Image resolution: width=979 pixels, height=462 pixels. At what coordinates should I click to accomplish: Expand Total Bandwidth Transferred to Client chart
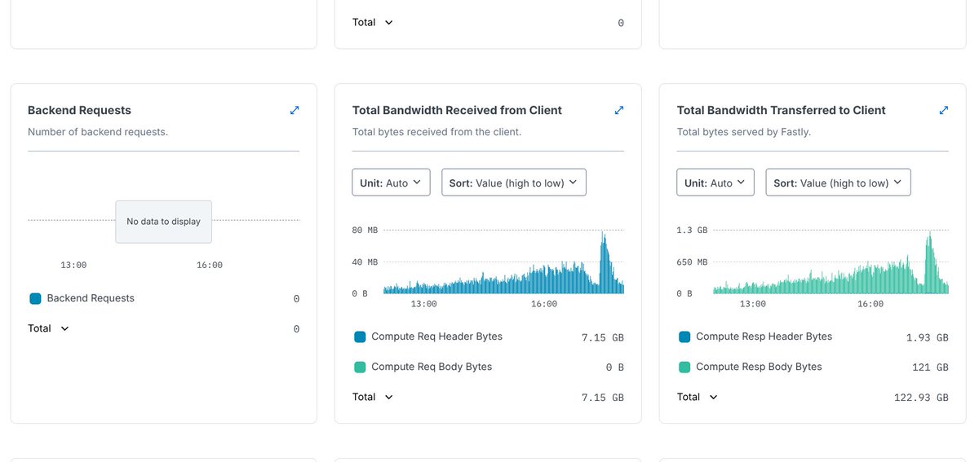[x=944, y=110]
